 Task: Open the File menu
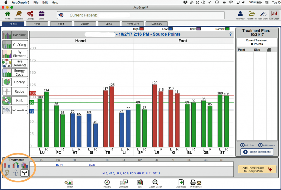coord(36,2)
